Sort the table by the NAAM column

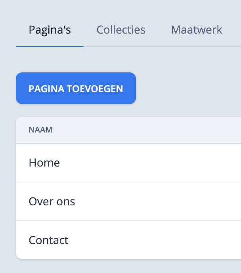40,130
